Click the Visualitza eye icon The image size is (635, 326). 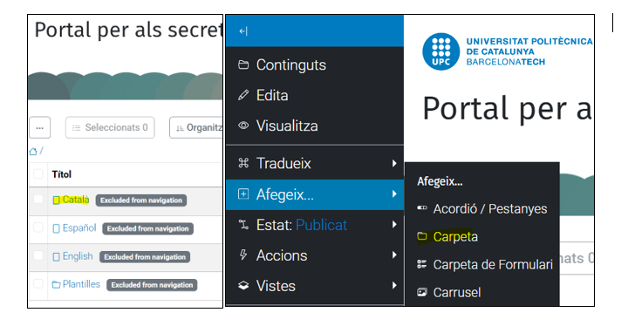tap(243, 126)
